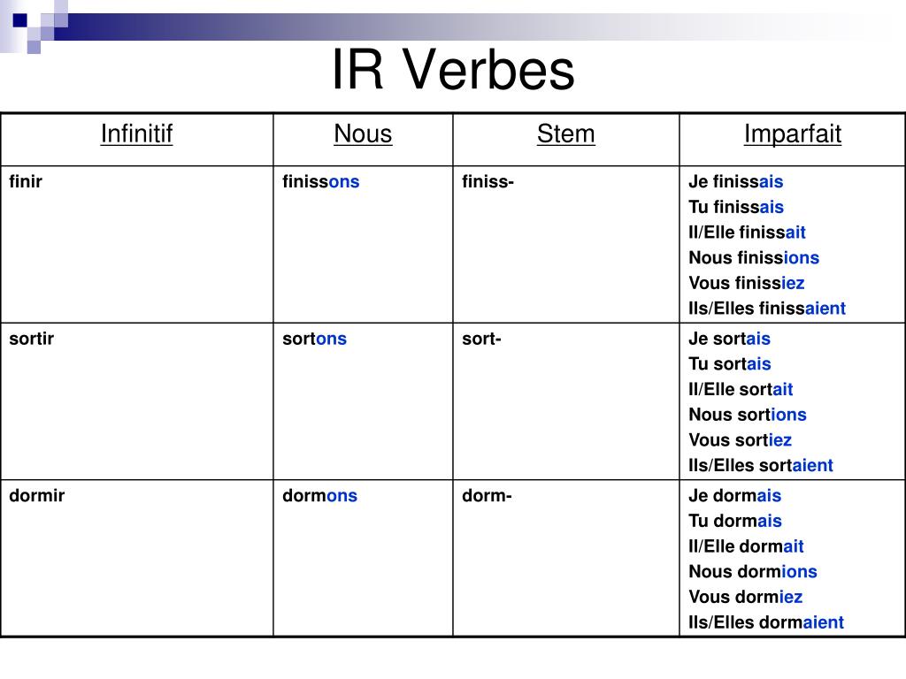Click the line Ils/Elles dormaient
This screenshot has height=679, width=906.
[x=766, y=622]
